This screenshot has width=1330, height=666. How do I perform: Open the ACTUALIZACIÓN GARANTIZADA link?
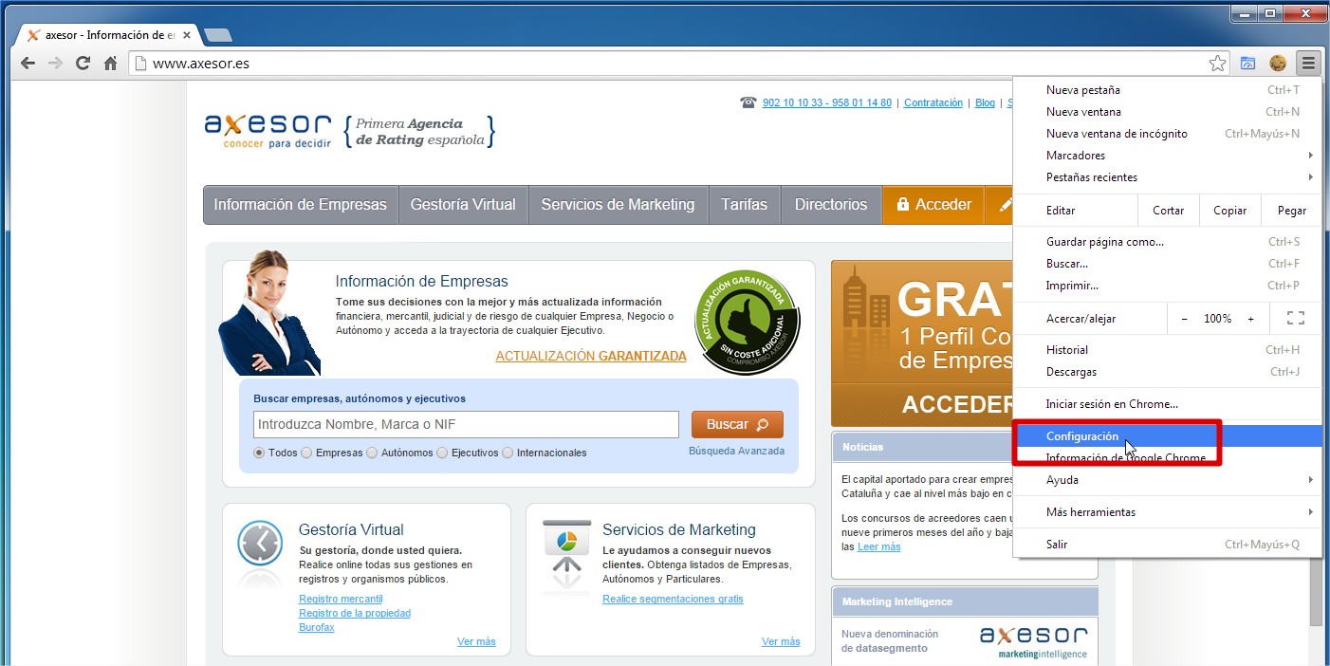pos(591,357)
